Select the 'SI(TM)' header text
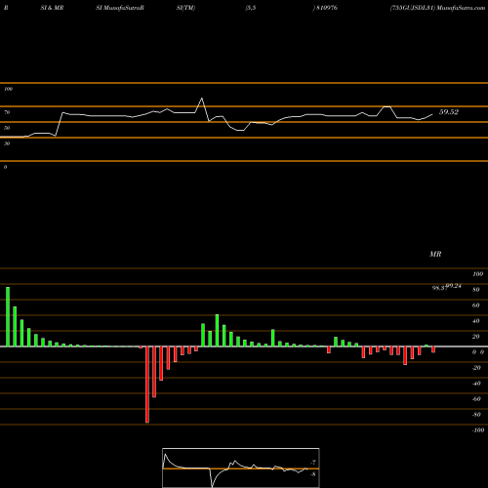488x488 pixels. 185,8
